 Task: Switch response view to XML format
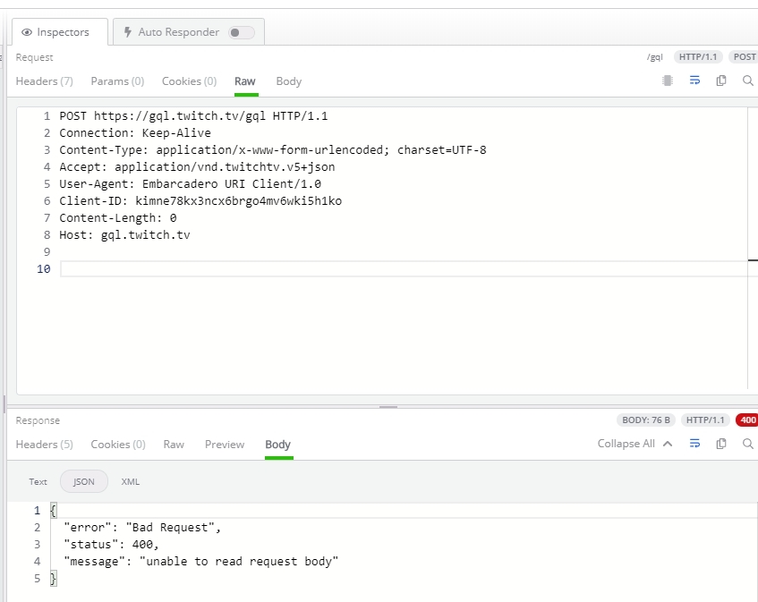[130, 482]
